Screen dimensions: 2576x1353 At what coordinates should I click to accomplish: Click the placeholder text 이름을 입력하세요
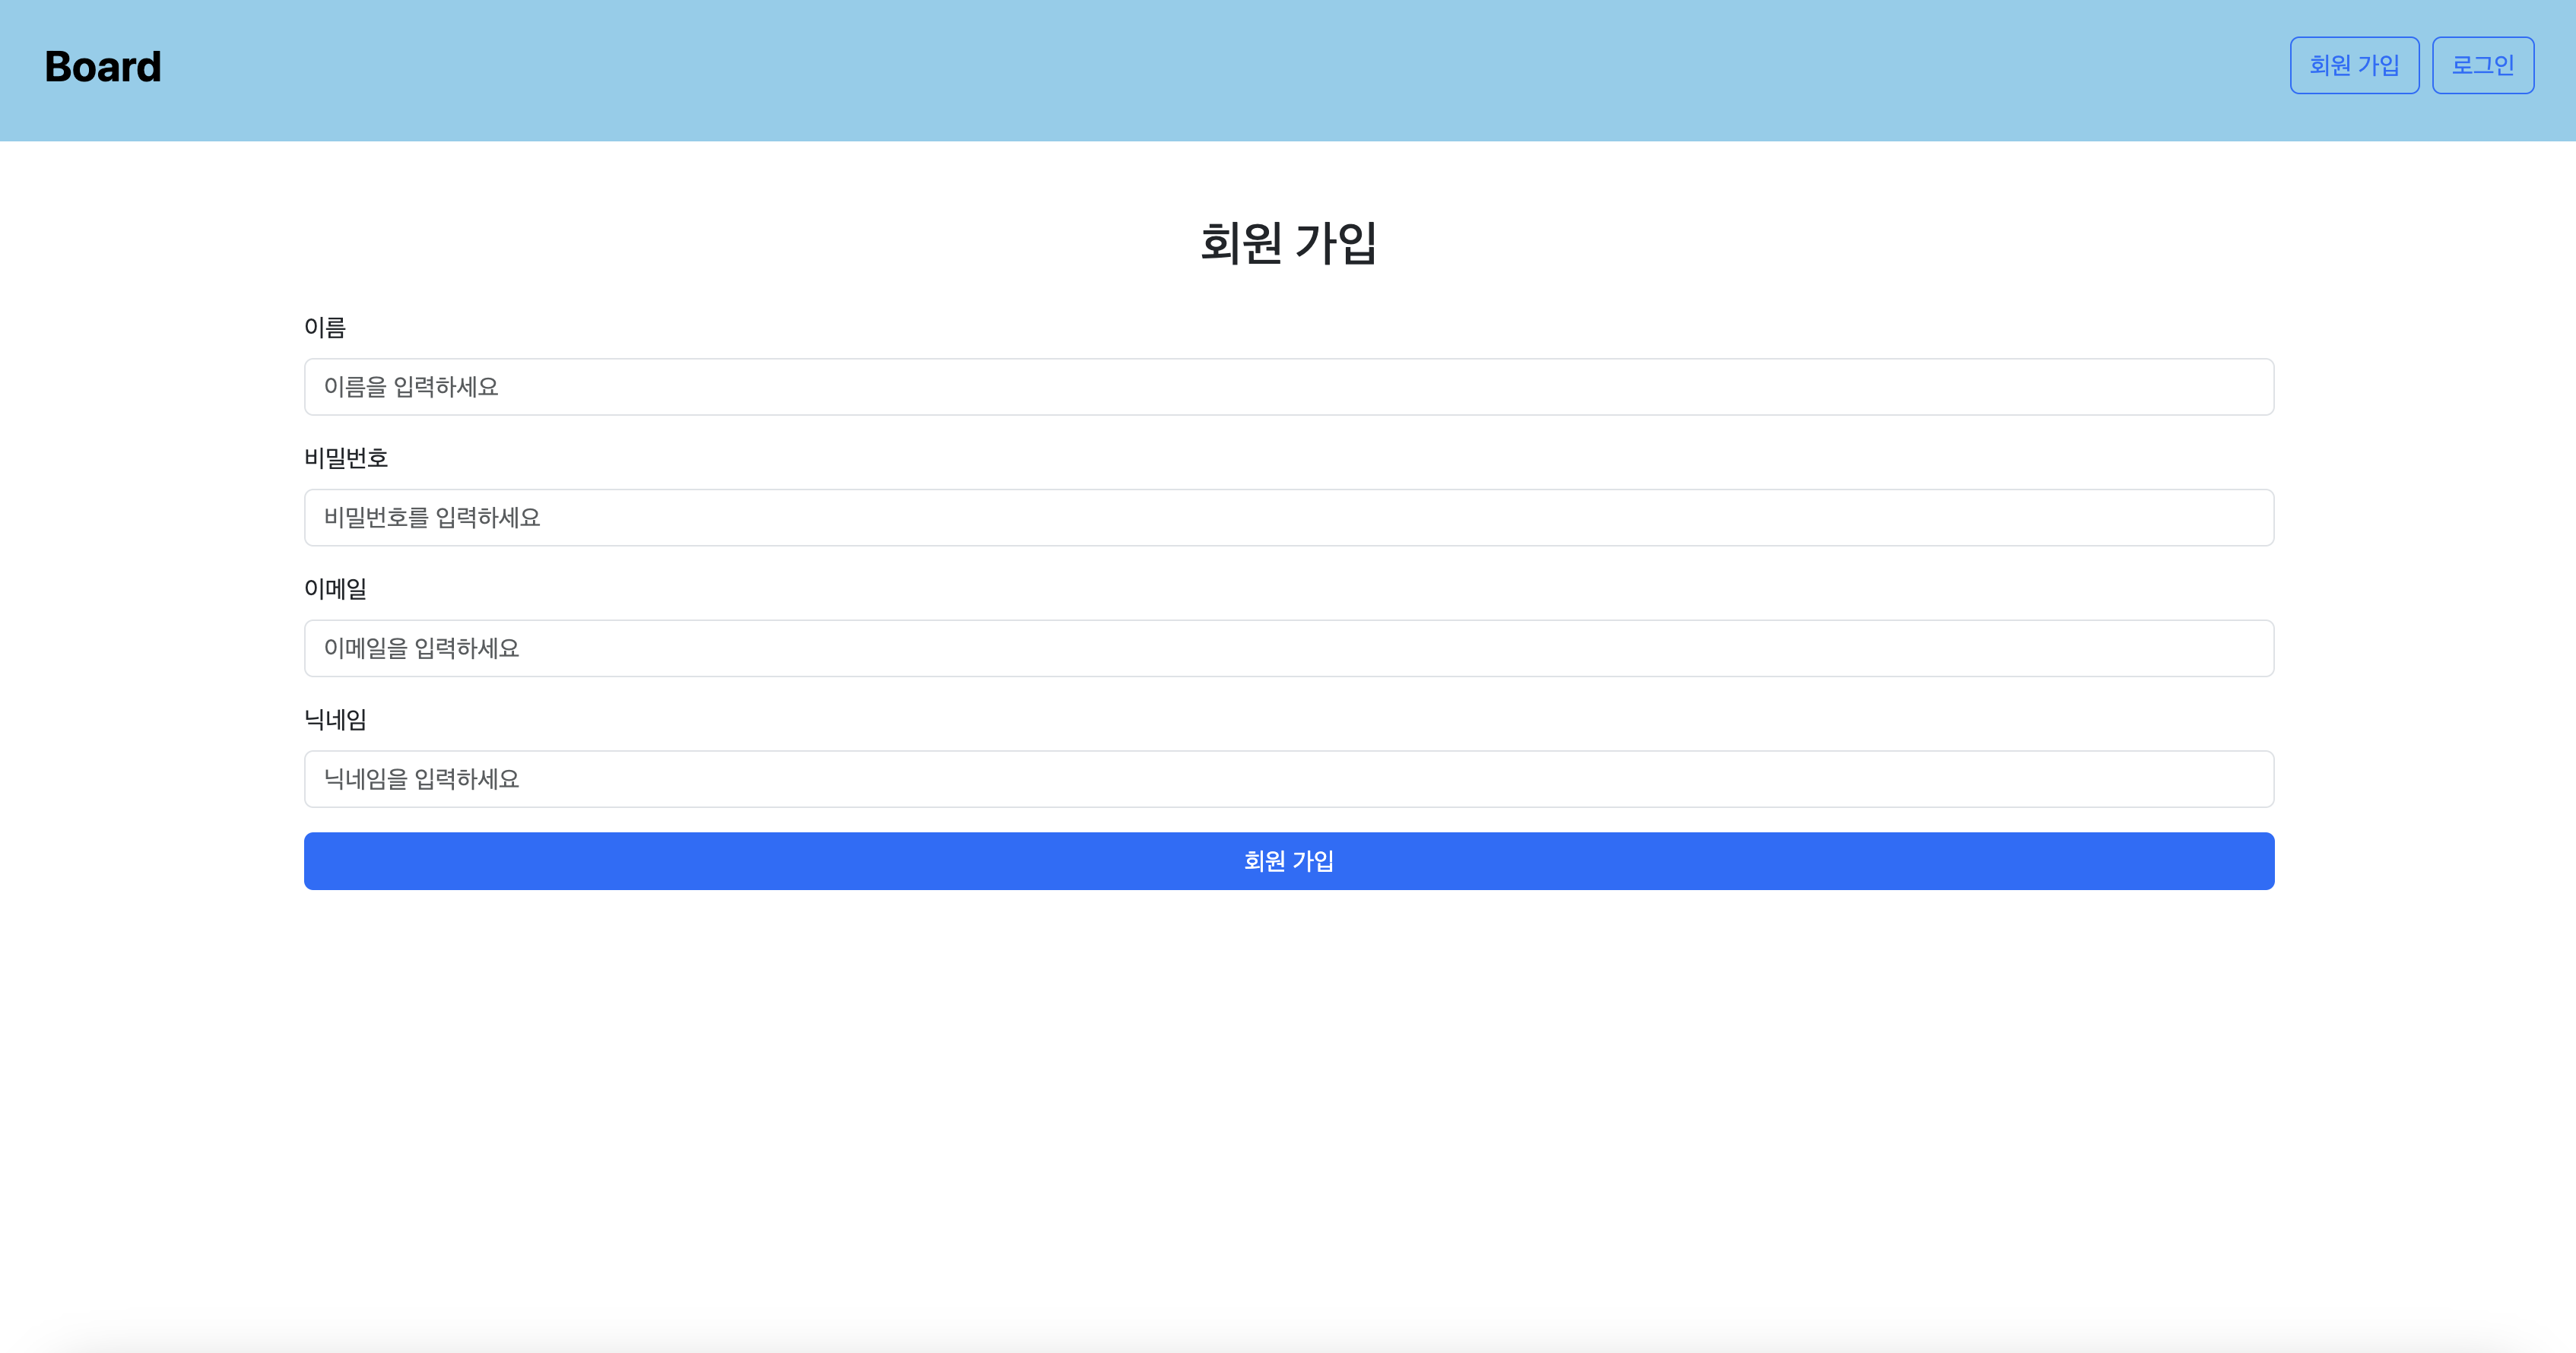click(x=412, y=387)
